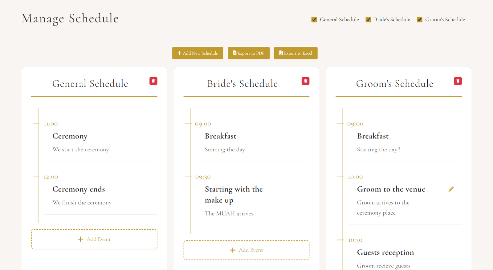Delete the Groom's Schedule with trash icon
The height and width of the screenshot is (270, 493).
click(458, 81)
